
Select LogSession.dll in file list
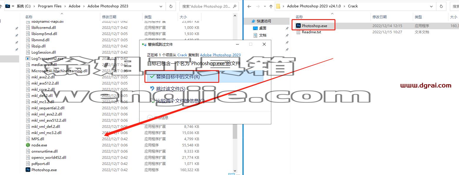[x=44, y=52]
